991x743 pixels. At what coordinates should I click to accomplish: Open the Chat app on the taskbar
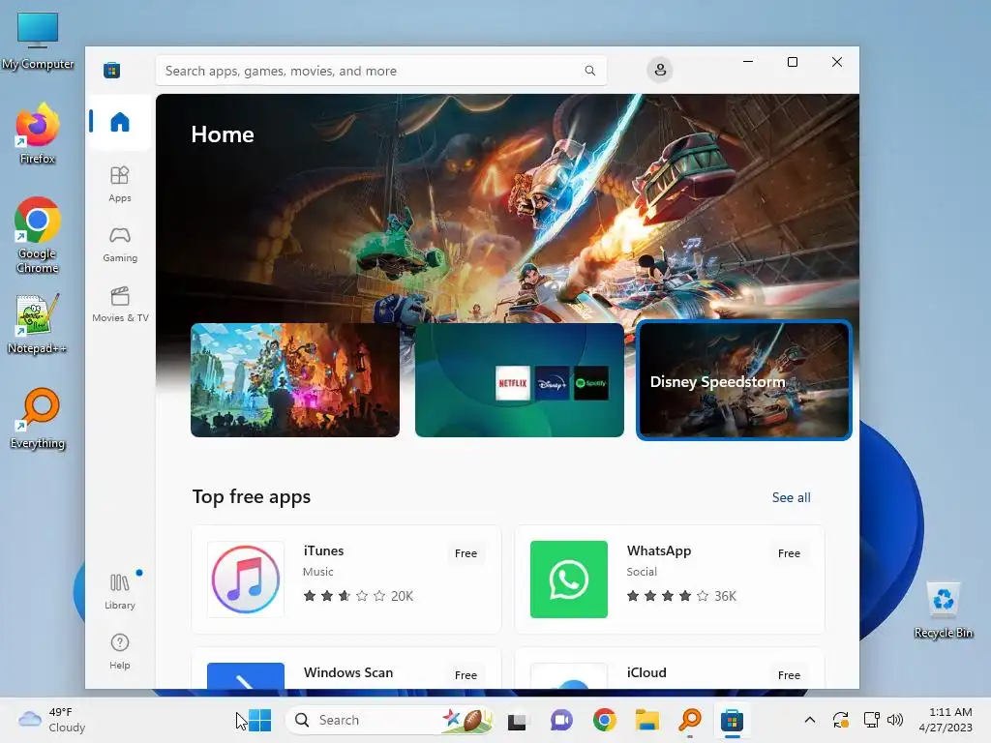560,720
